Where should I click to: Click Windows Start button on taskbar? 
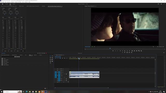pyautogui.click(x=2, y=92)
